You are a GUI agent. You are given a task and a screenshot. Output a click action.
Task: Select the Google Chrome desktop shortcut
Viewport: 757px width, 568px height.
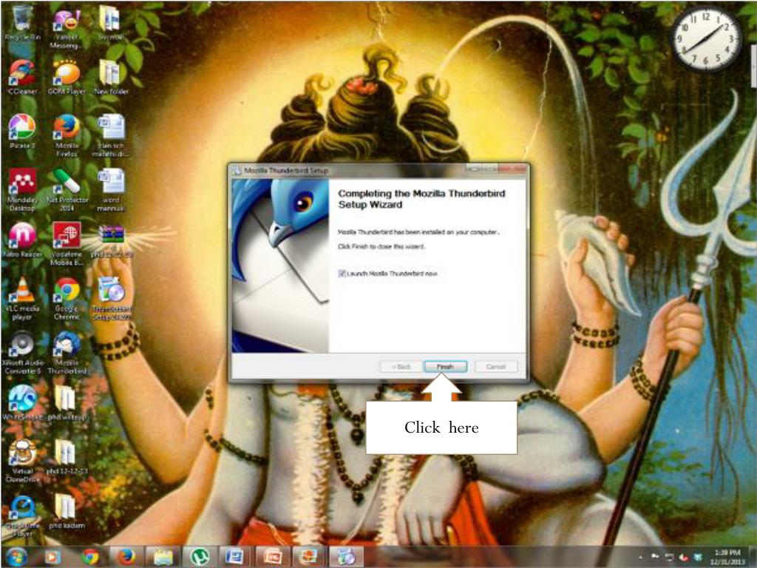(67, 299)
